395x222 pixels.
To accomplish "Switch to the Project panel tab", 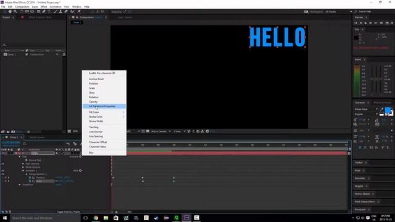I will click(6, 17).
